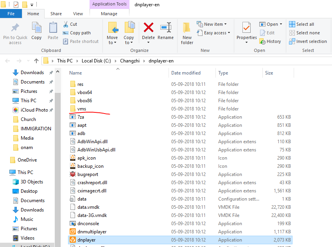The height and width of the screenshot is (247, 332).
Task: Click the Copy icon in Clipboard group
Action: coord(36,28)
